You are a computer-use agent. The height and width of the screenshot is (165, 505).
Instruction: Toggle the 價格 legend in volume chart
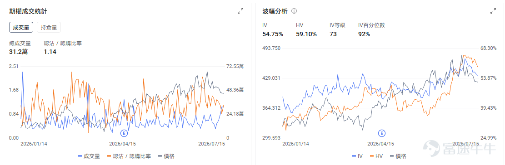click(x=166, y=156)
